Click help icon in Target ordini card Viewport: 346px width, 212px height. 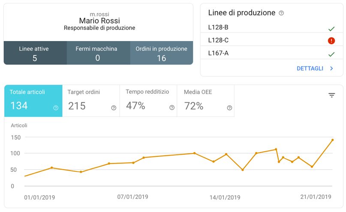coord(114,108)
